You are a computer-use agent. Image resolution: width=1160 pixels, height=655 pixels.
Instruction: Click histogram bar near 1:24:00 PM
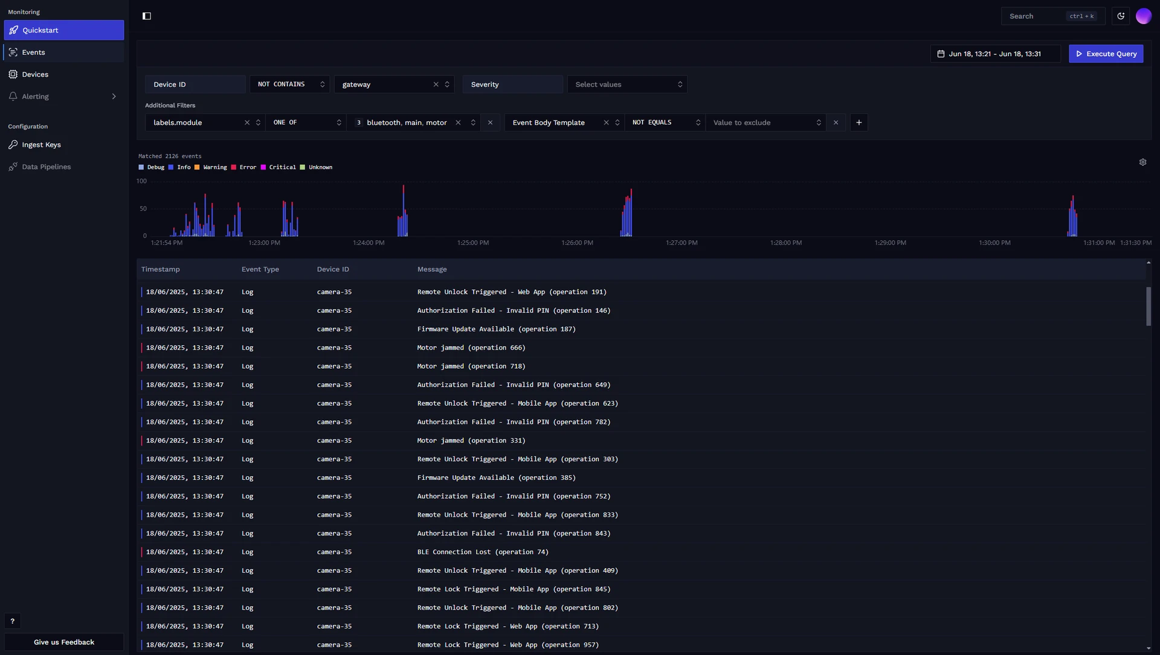pyautogui.click(x=403, y=211)
